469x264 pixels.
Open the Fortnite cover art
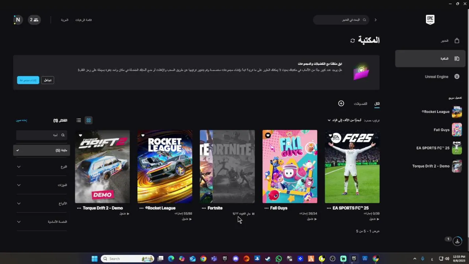pos(227,166)
